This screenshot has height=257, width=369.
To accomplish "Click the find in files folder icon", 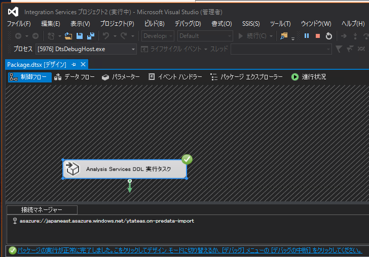I will 284,36.
